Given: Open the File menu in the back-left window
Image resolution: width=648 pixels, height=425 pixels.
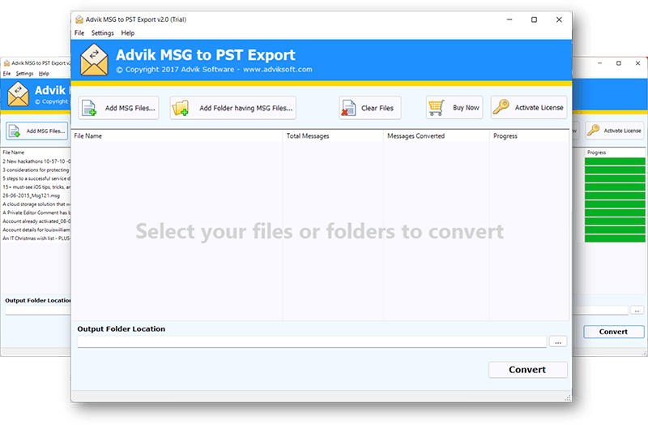Looking at the screenshot, I should click(6, 74).
